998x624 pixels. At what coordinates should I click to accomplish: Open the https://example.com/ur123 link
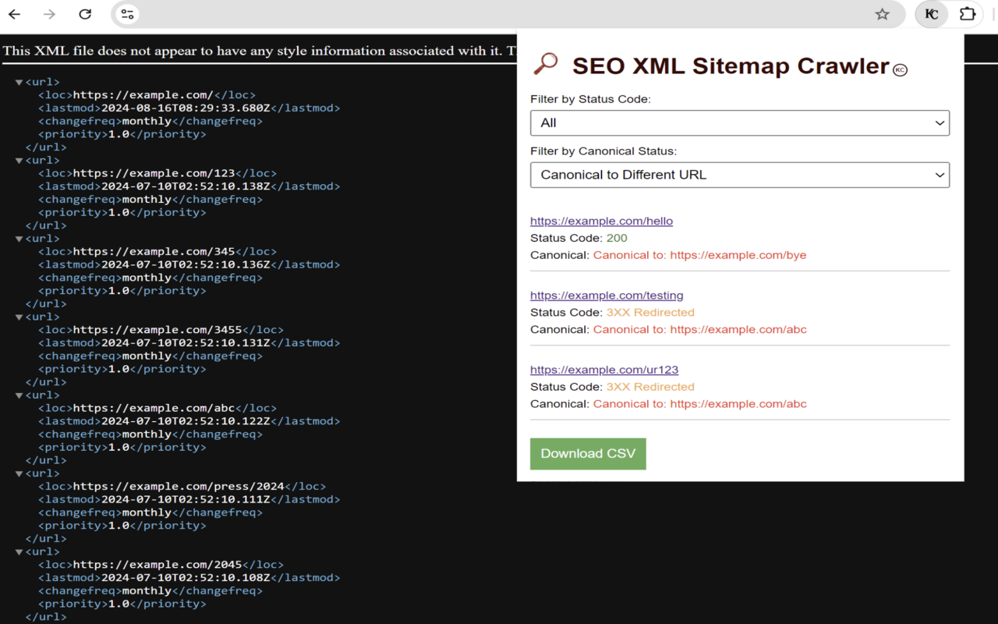pyautogui.click(x=604, y=370)
